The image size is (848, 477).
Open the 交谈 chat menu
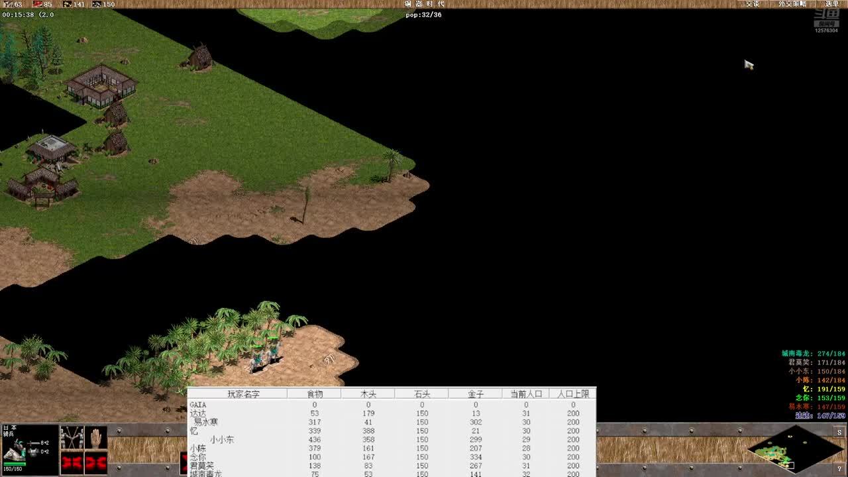tap(753, 4)
